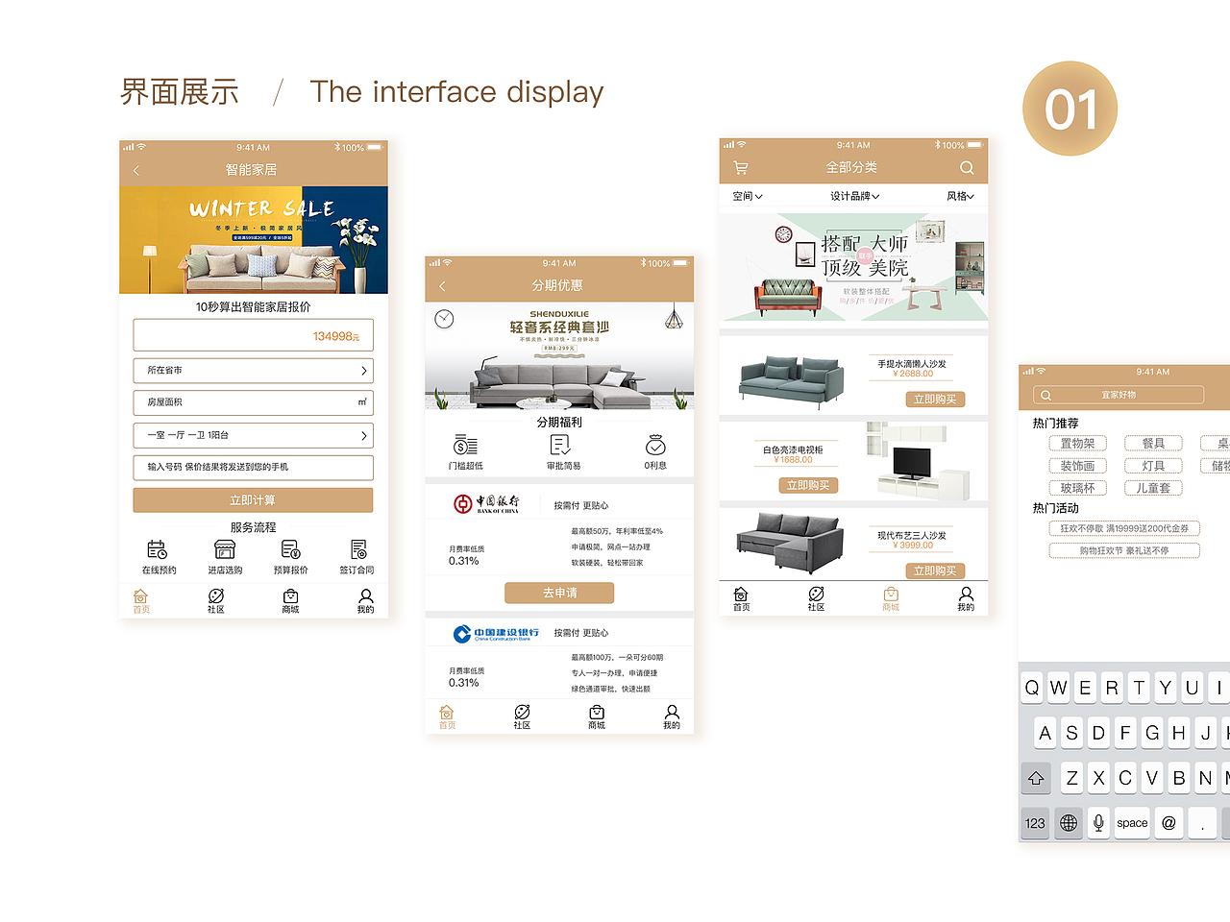Buy 手提水滴懒人沙发 with 立即购买

935,400
